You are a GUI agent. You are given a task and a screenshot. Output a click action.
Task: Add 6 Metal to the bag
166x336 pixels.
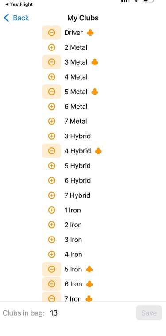pos(51,107)
